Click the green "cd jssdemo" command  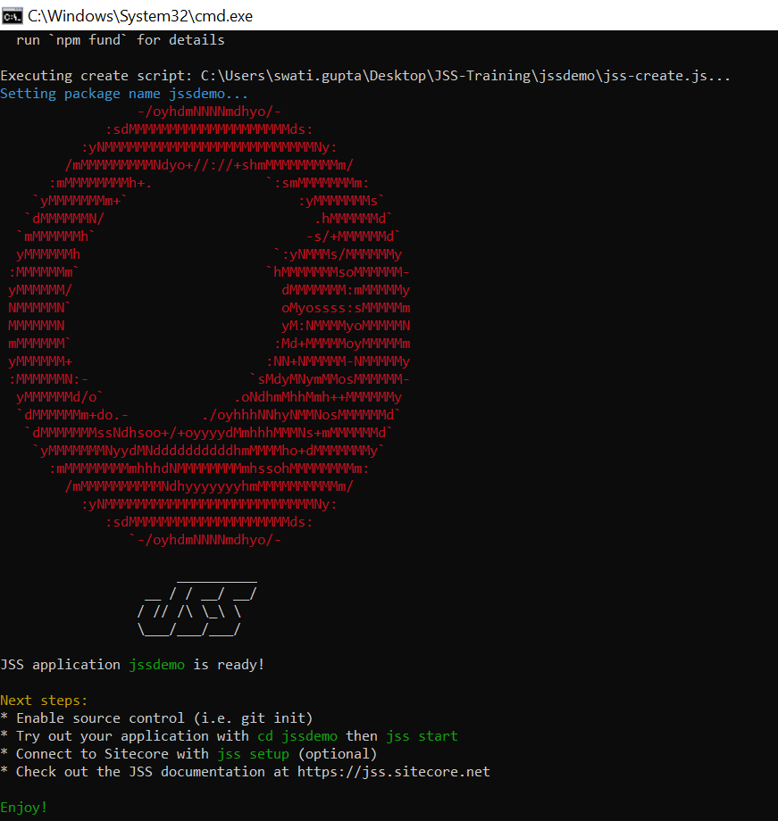click(x=297, y=736)
